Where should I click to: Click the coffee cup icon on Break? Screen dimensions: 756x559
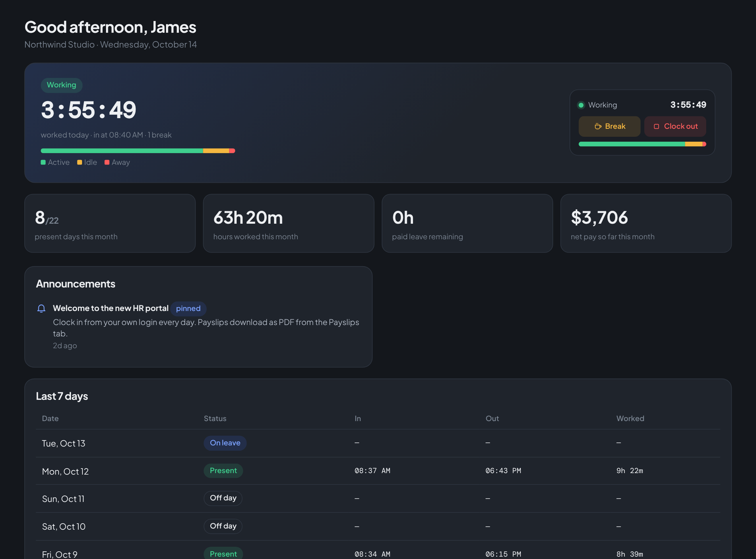[x=598, y=127]
